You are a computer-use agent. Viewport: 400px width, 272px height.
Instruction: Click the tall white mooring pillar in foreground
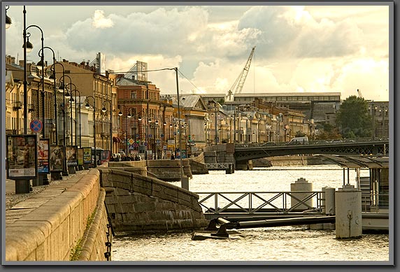(x=348, y=212)
